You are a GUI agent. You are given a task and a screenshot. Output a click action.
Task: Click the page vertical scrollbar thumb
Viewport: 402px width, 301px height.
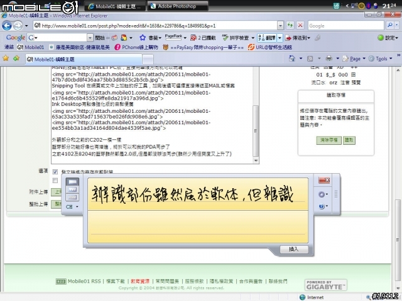point(398,240)
